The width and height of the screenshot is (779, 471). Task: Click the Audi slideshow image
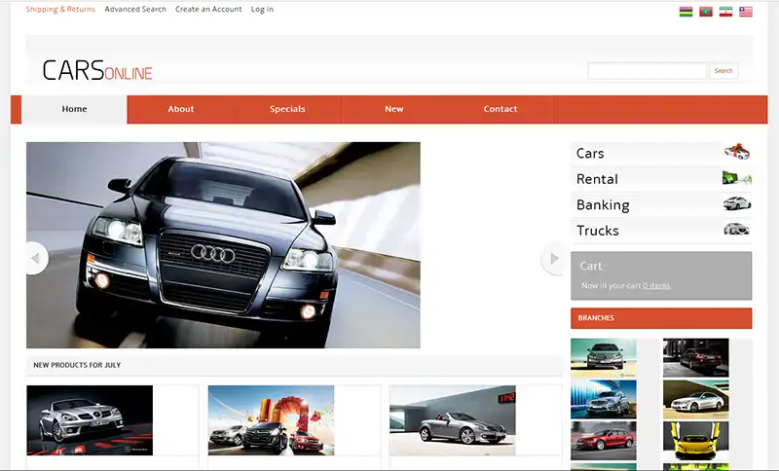223,245
